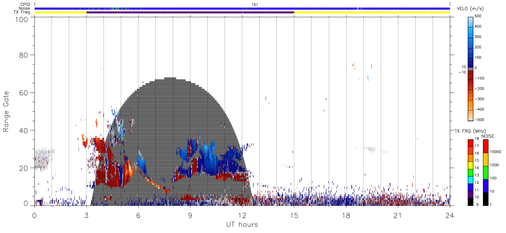Click the CPID value 151
Image resolution: width=506 pixels, height=233 pixels.
pos(254,5)
